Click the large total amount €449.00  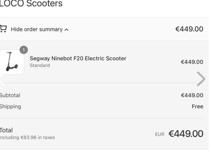[x=186, y=134]
